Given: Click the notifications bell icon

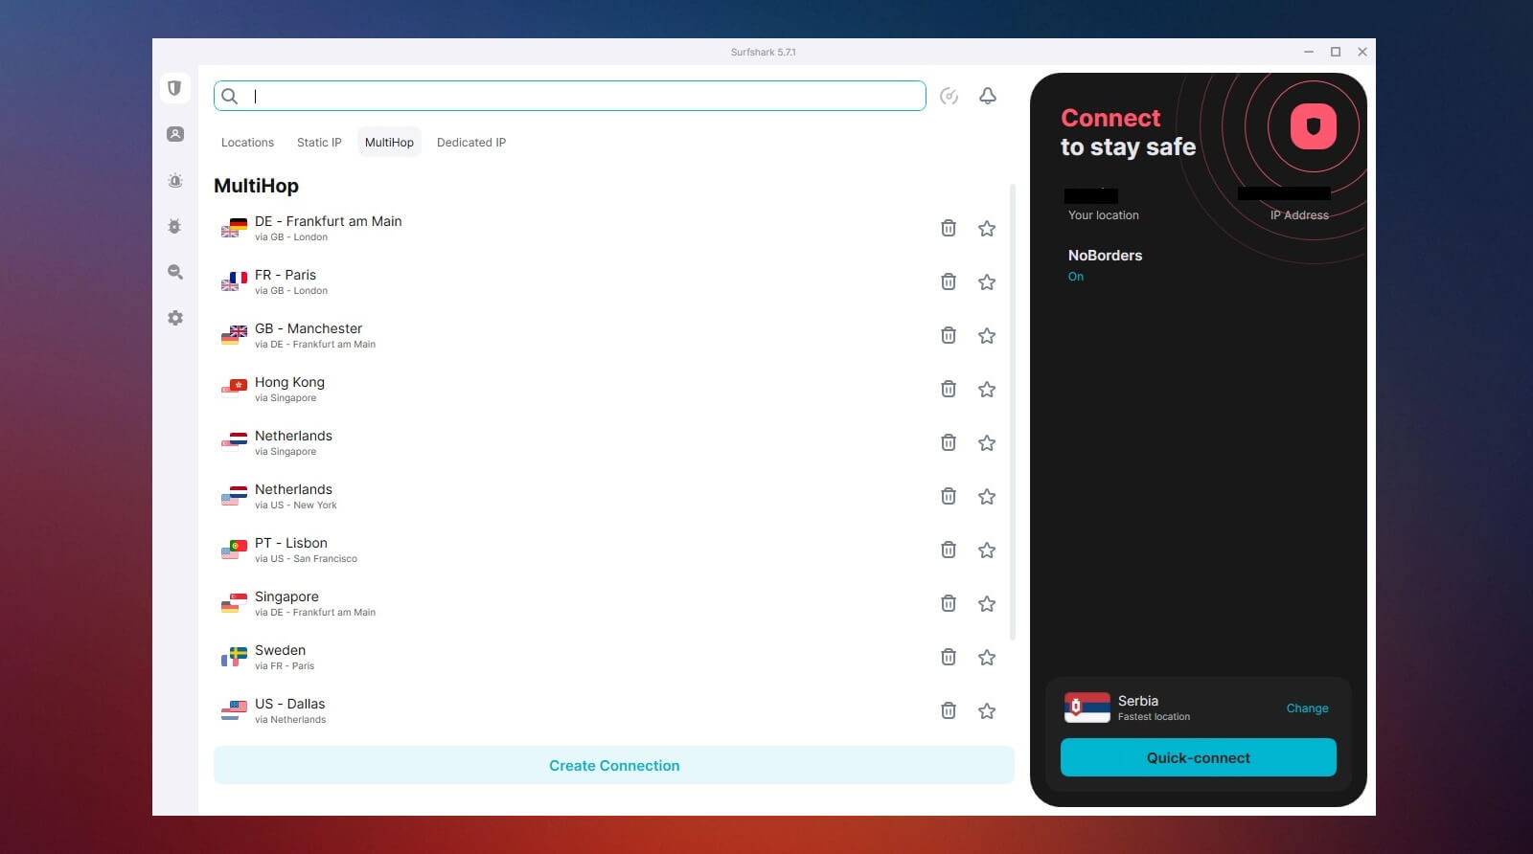Looking at the screenshot, I should [x=987, y=96].
